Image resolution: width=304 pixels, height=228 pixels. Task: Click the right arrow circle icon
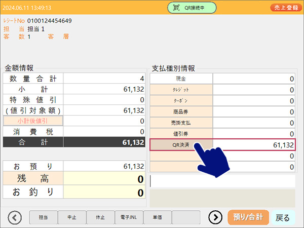click(x=216, y=217)
